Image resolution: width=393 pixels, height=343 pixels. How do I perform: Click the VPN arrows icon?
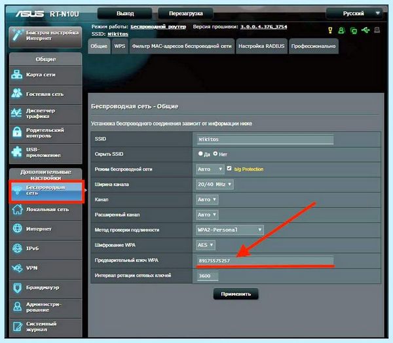pos(17,268)
